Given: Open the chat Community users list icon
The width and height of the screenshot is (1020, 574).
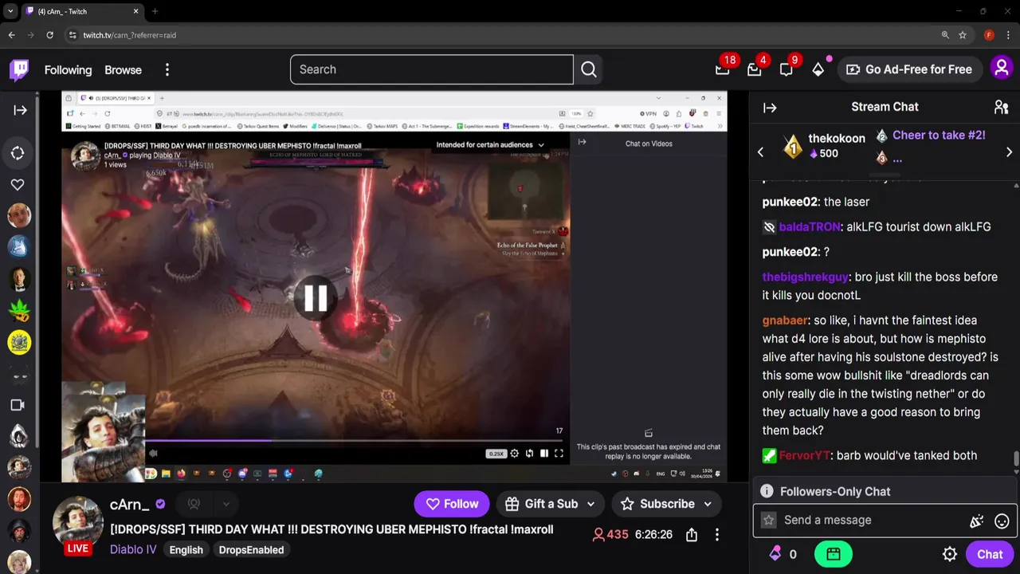Looking at the screenshot, I should [x=1002, y=107].
